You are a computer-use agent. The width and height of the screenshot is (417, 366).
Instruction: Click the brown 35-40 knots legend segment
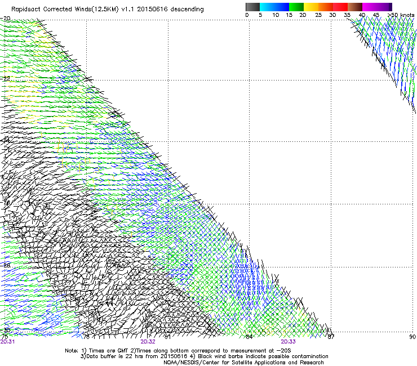[x=355, y=7]
